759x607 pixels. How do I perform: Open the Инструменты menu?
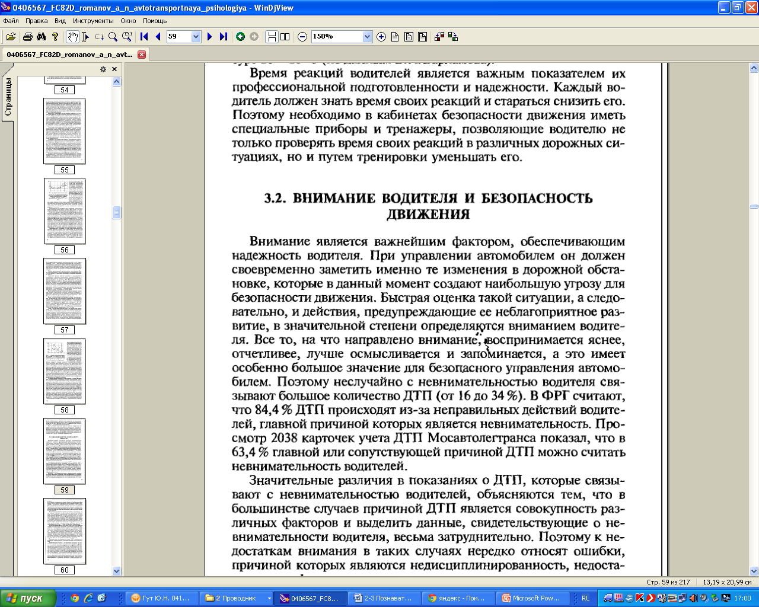[x=93, y=21]
